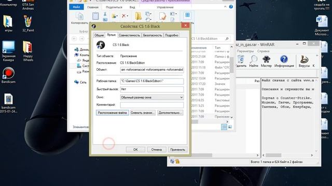Open Explorer help via blue question mark
Image resolution: width=332 pixels, height=186 pixels.
coord(231,7)
